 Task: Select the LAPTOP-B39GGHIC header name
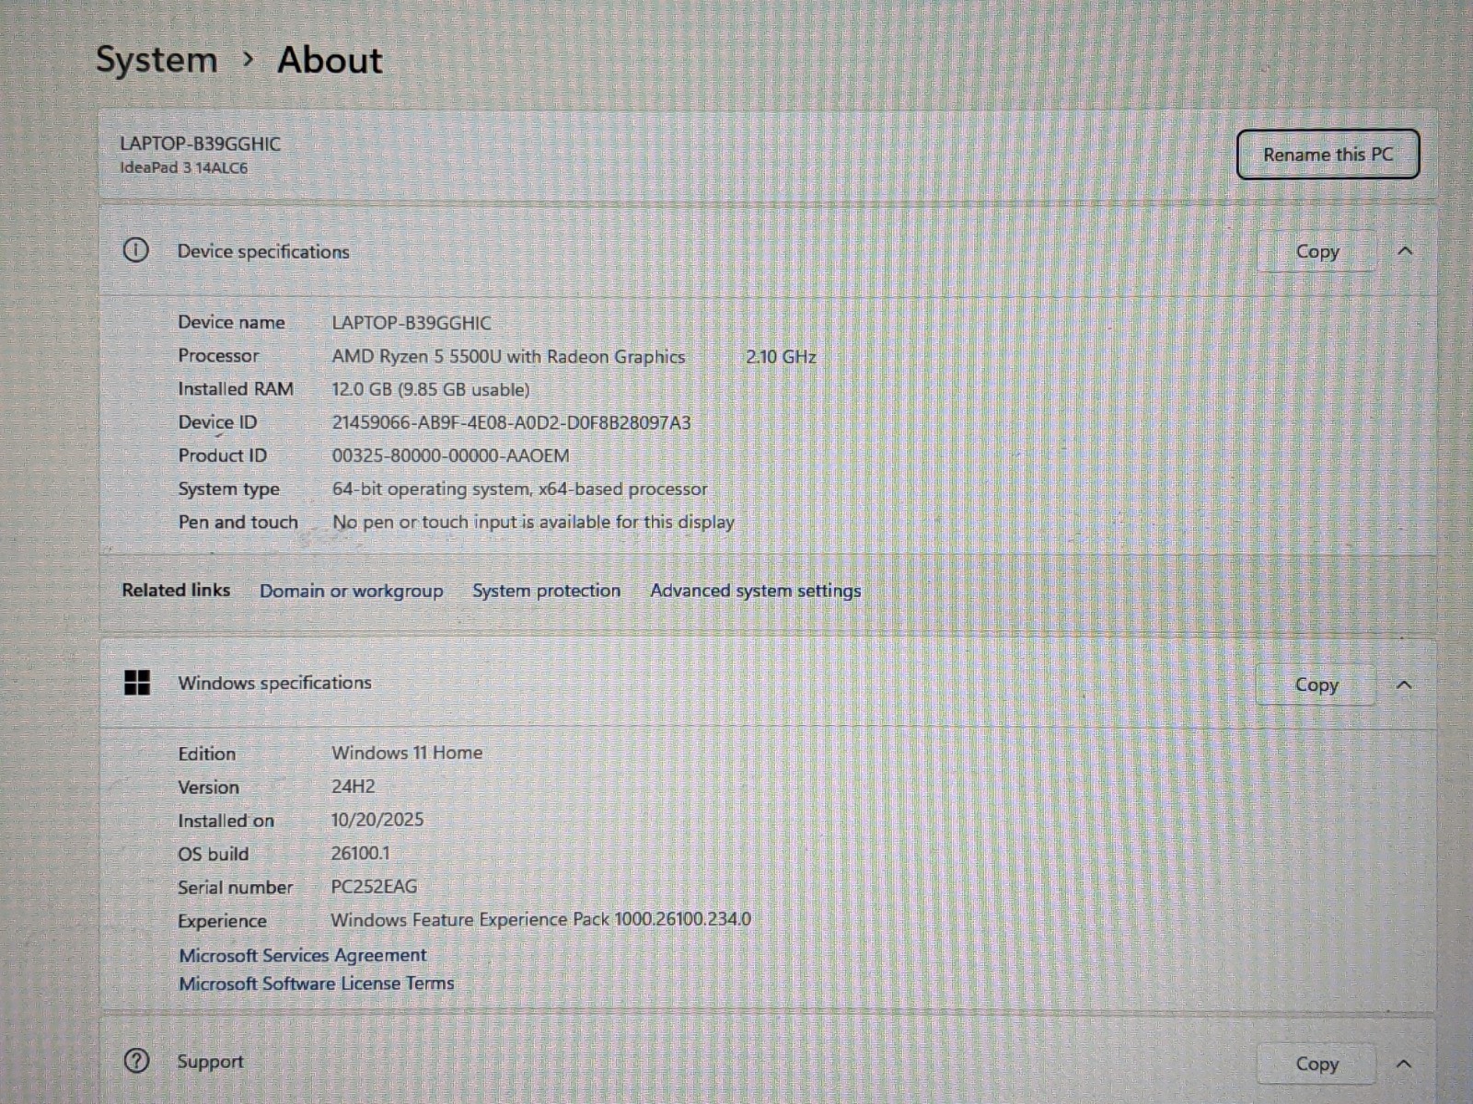[200, 144]
